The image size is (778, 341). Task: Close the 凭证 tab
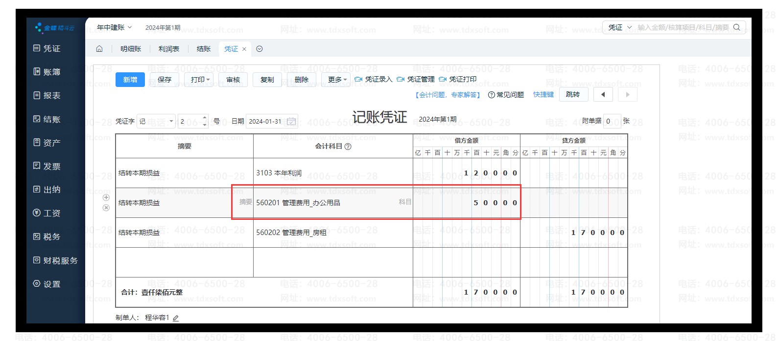[x=244, y=49]
